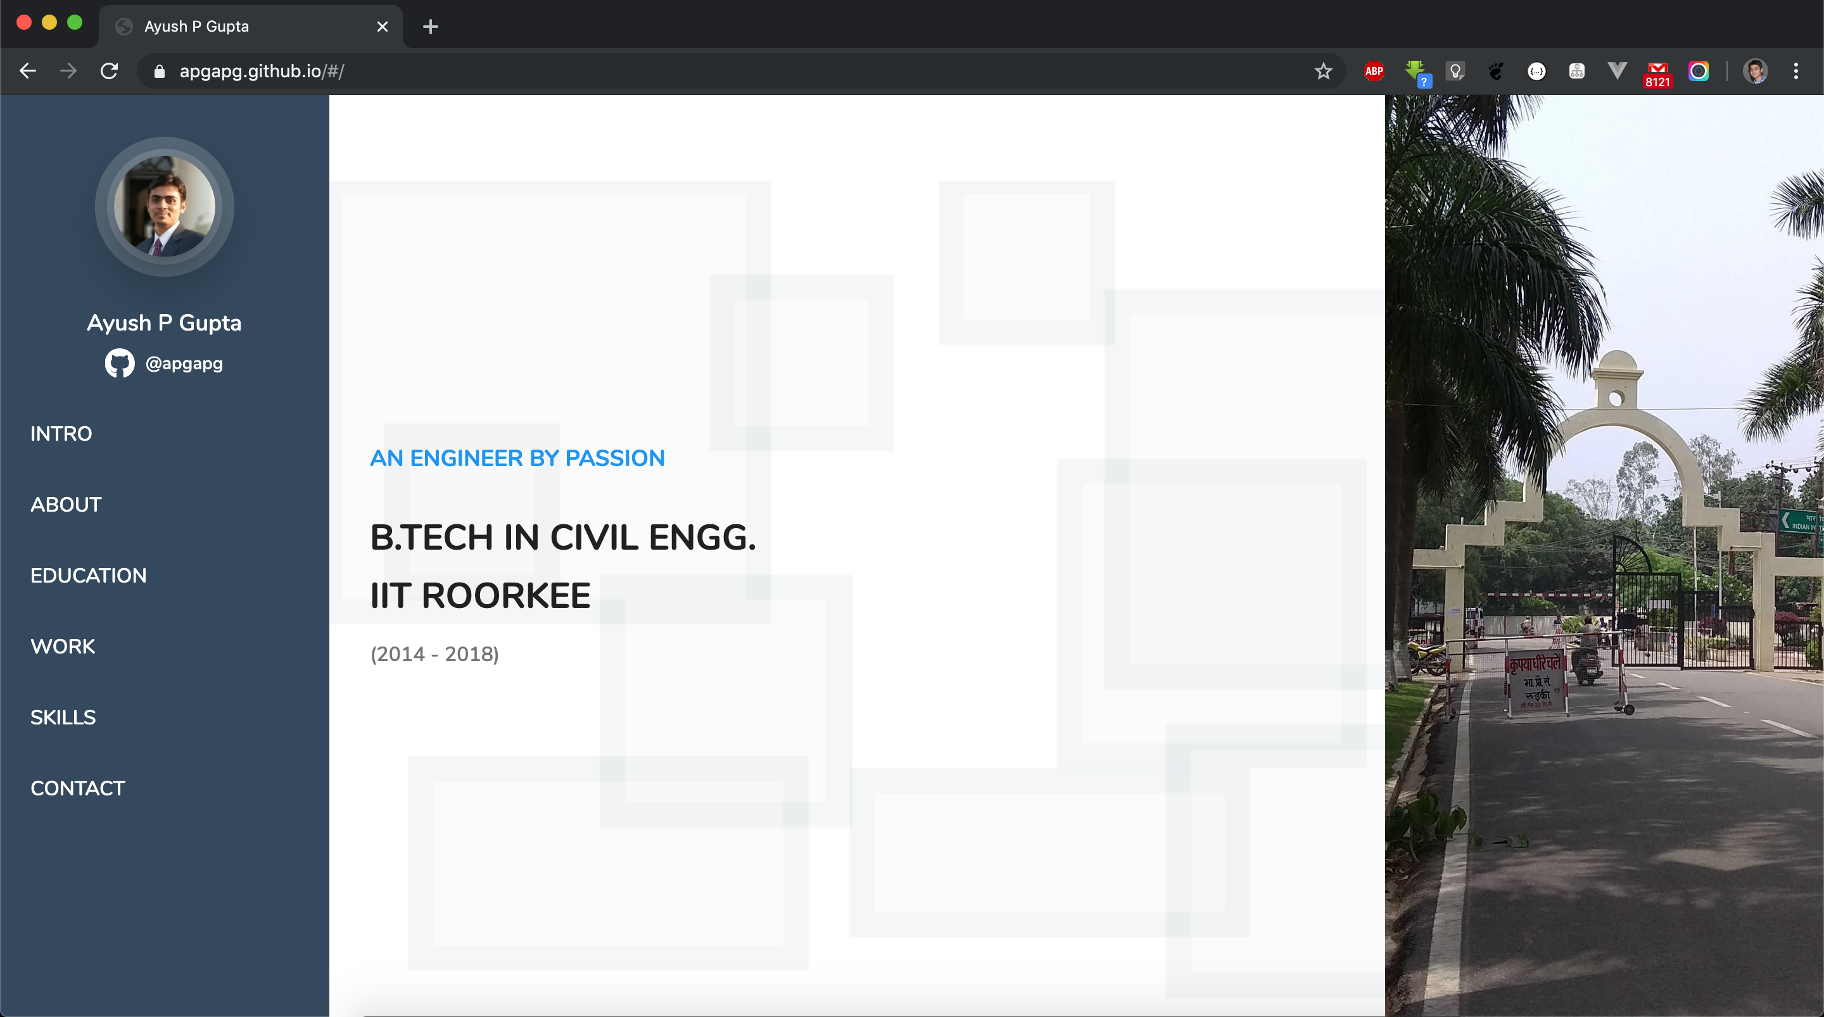The image size is (1824, 1017).
Task: Click the @apgapg GitHub link
Action: 184,363
